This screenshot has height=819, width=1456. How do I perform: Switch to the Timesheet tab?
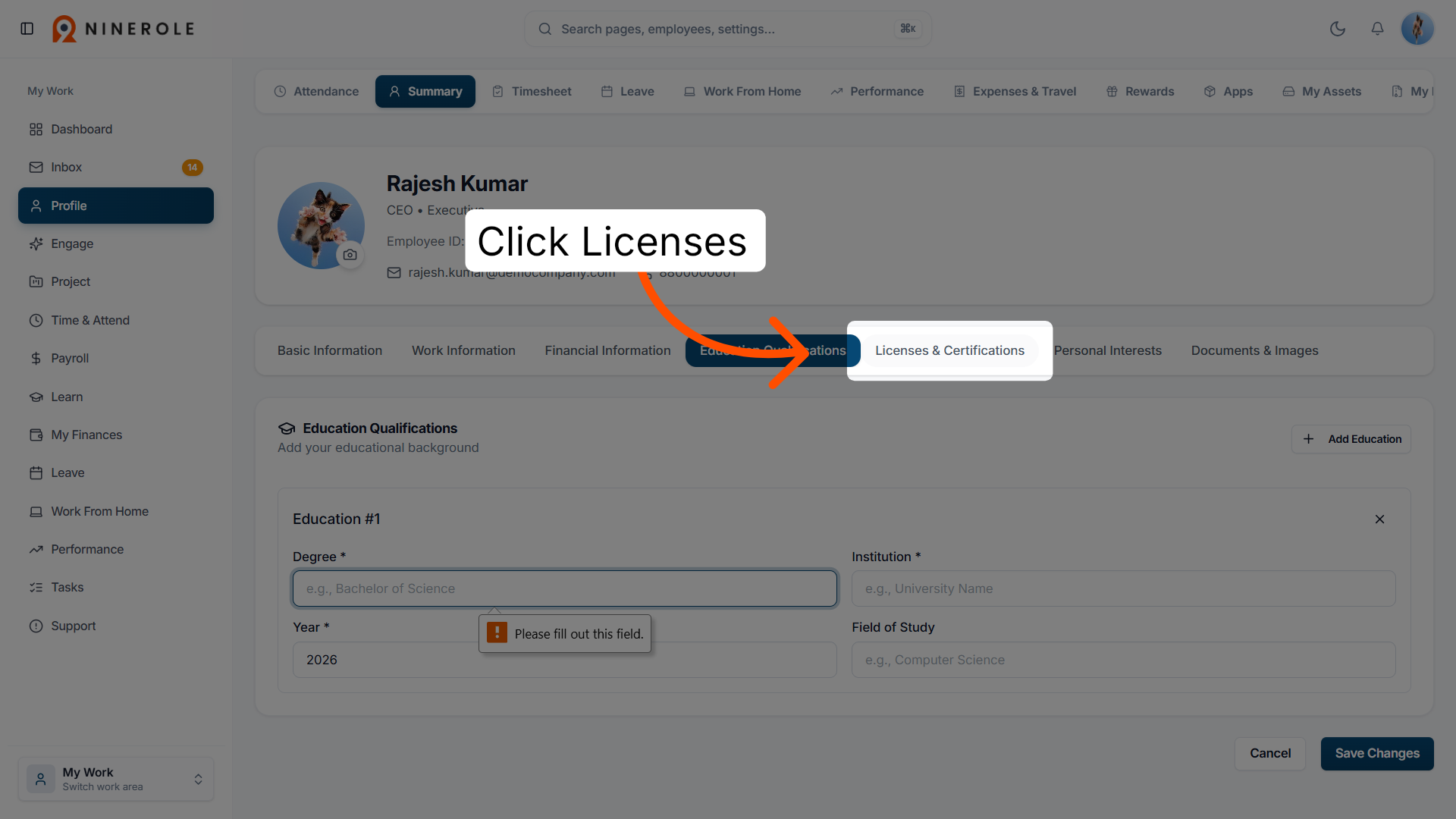click(532, 92)
